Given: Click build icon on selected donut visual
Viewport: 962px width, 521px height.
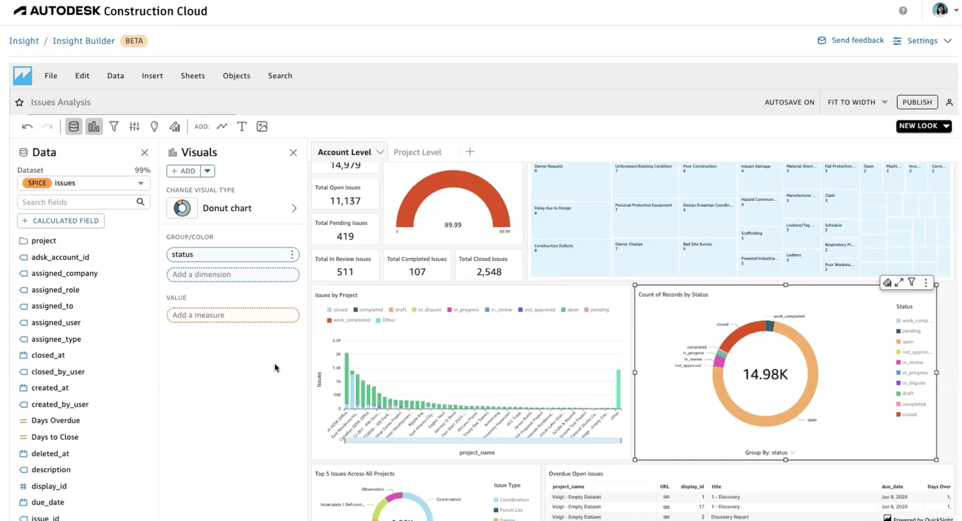Looking at the screenshot, I should tap(887, 282).
